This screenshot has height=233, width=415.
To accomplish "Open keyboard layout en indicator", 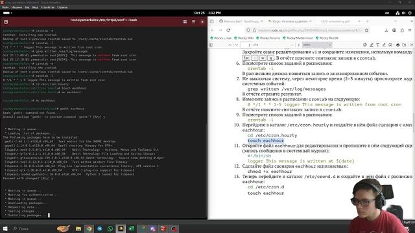I will pyautogui.click(x=387, y=13).
